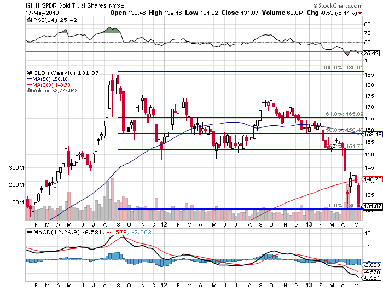This screenshot has width=383, height=290.
Task: Click the RSI(14) 25.42 label
Action: [55, 20]
